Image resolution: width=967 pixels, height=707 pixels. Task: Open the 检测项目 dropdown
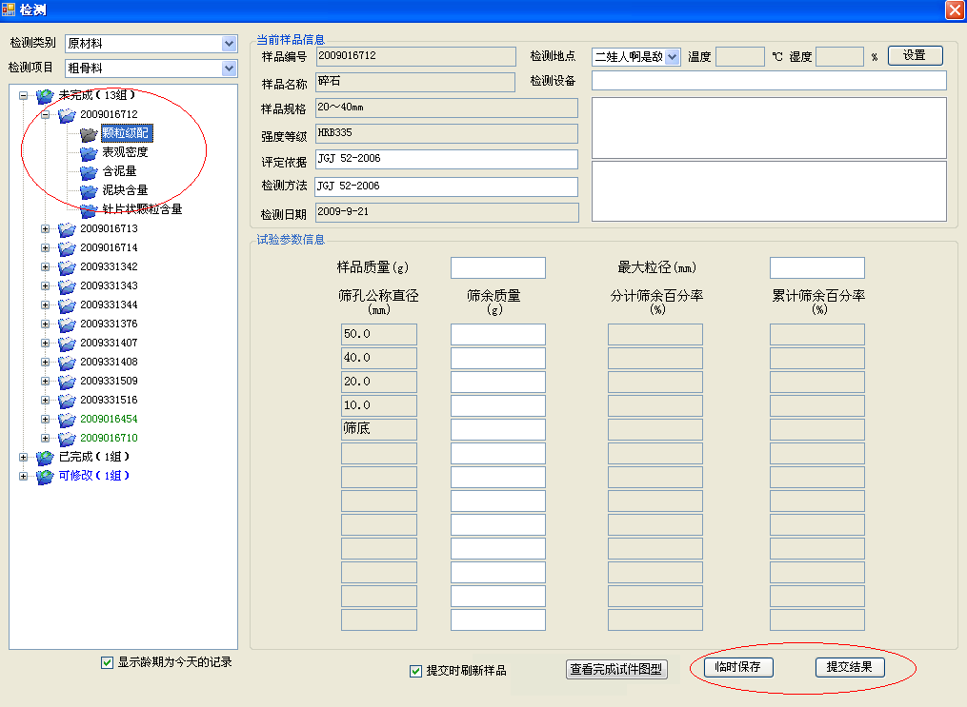tap(229, 69)
